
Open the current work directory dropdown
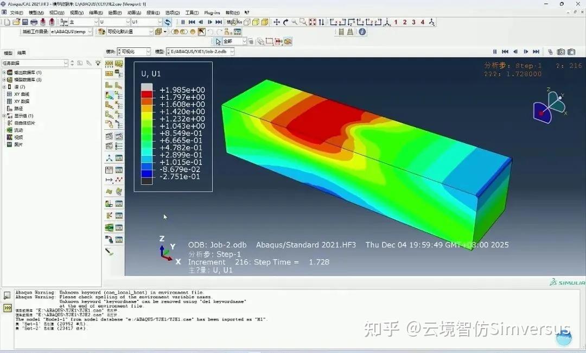[90, 32]
